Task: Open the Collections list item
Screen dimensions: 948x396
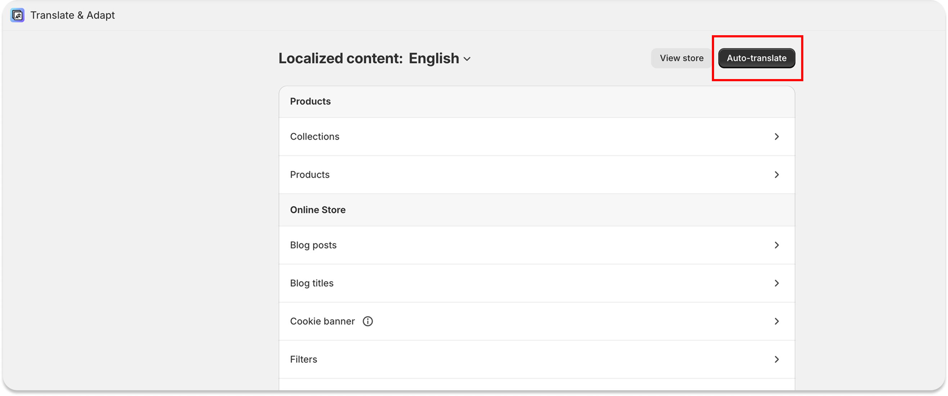Action: click(x=315, y=137)
